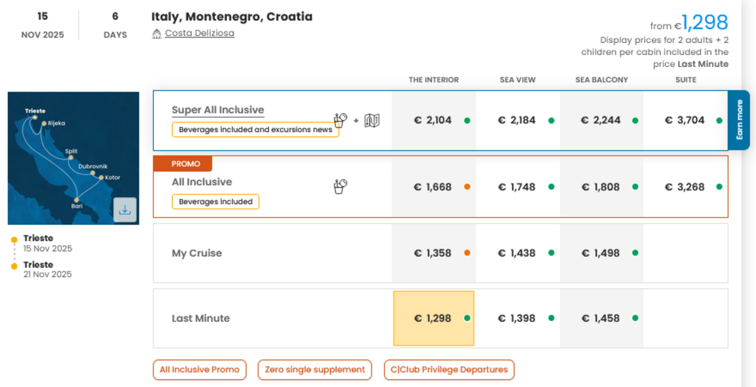The image size is (756, 387).
Task: Select Last Minute Interior price € 1,298
Action: point(433,318)
